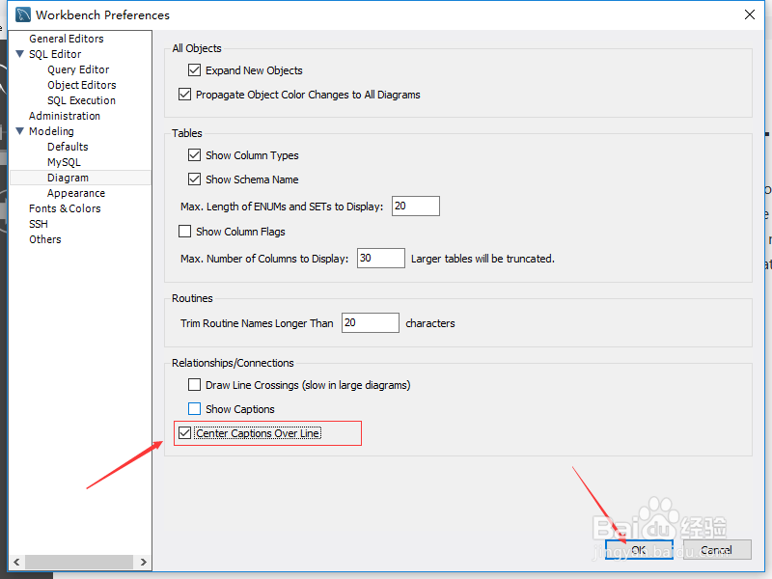Viewport: 772px width, 579px height.
Task: Toggle Center Captions Over Line checkbox
Action: coord(184,433)
